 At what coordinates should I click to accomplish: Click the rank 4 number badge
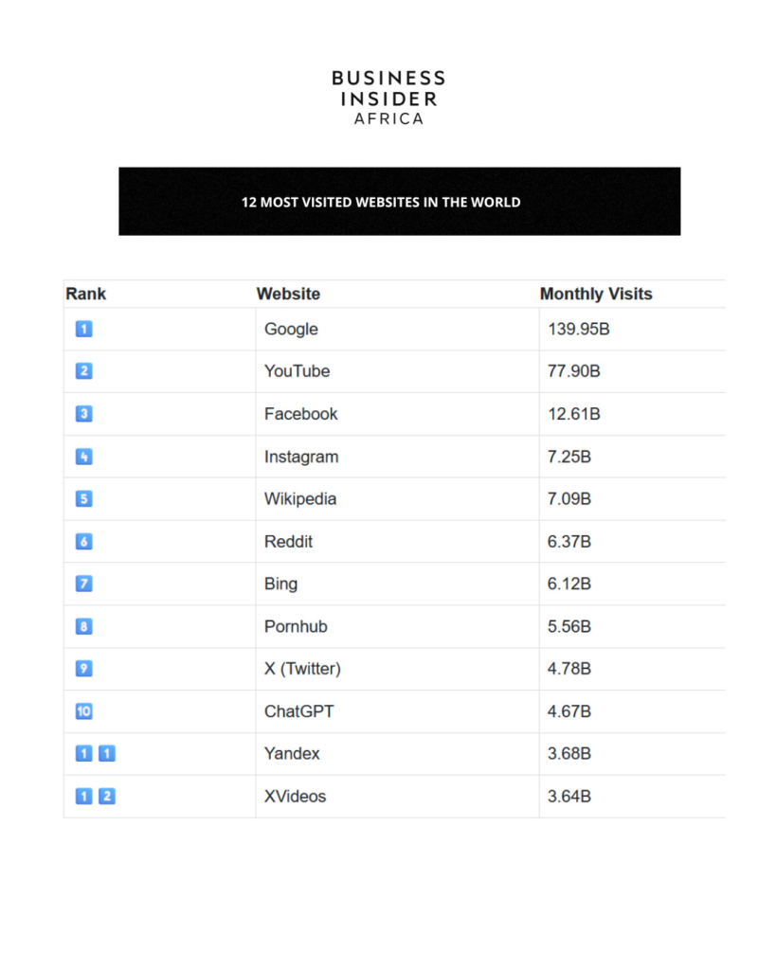tap(83, 457)
